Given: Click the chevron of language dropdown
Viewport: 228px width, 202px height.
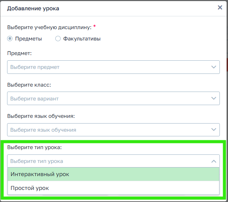Looking at the screenshot, I should [x=213, y=130].
